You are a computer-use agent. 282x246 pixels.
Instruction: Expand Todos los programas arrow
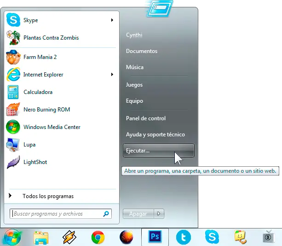(10, 196)
